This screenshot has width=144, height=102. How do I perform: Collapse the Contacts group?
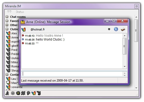7,74
